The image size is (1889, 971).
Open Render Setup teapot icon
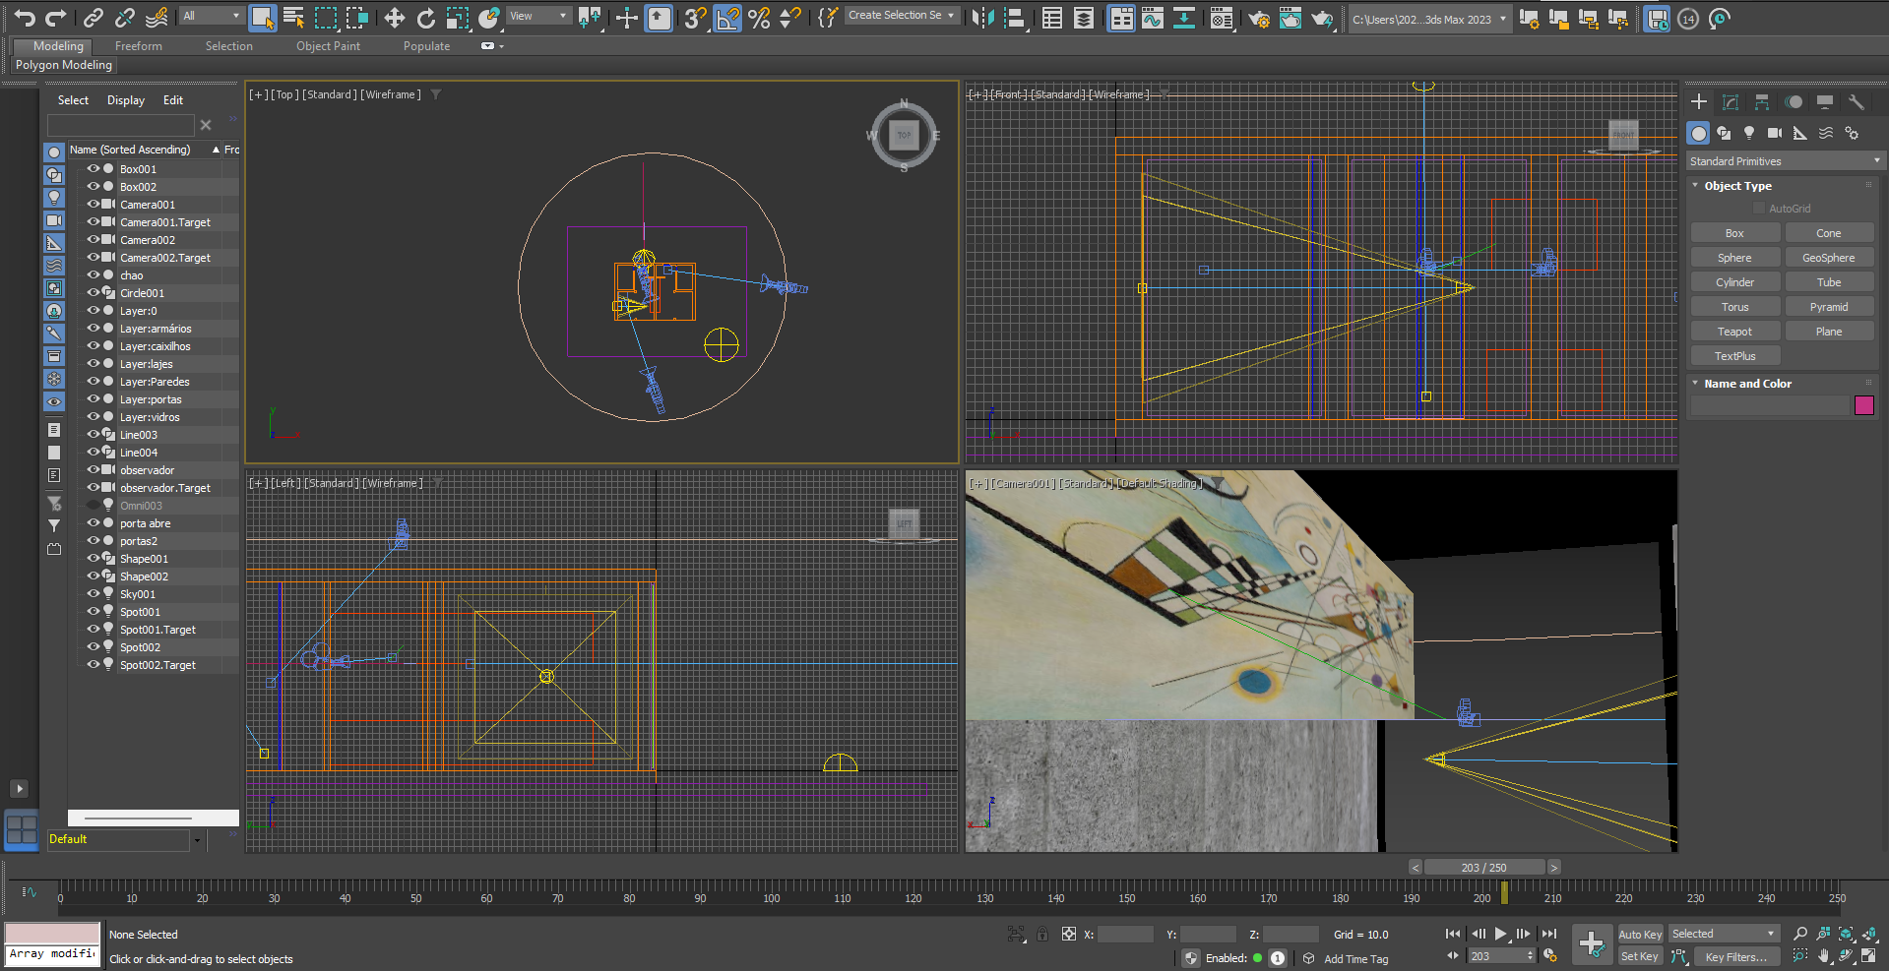[x=1258, y=18]
